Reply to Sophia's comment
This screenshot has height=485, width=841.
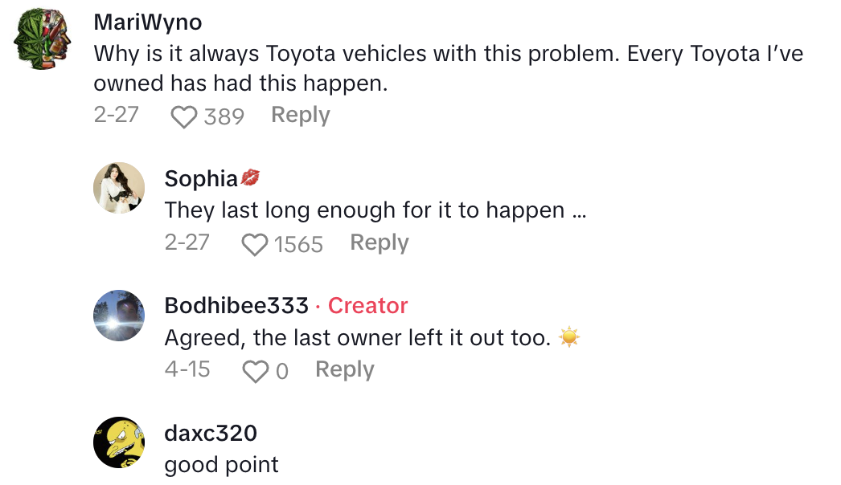379,243
